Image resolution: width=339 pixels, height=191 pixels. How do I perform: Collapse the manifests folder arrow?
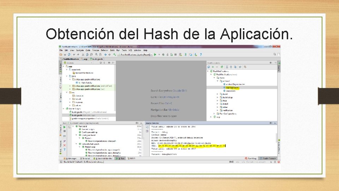[67, 70]
